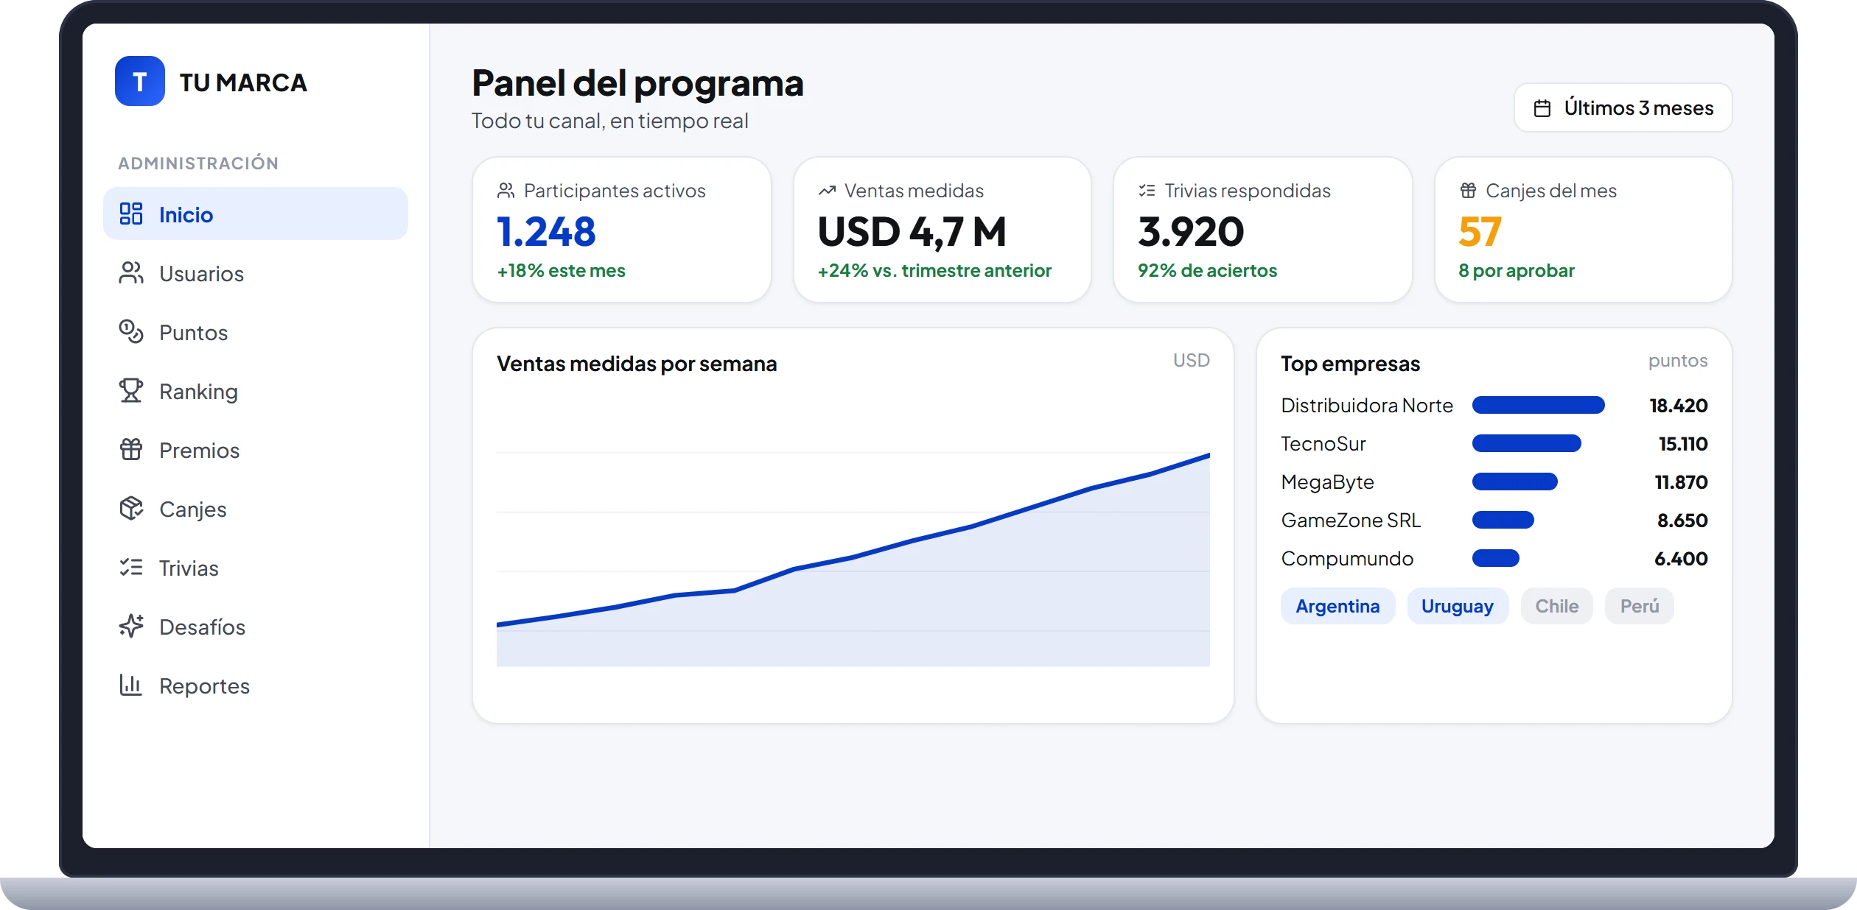Click the MegaByte points bar

[1514, 482]
